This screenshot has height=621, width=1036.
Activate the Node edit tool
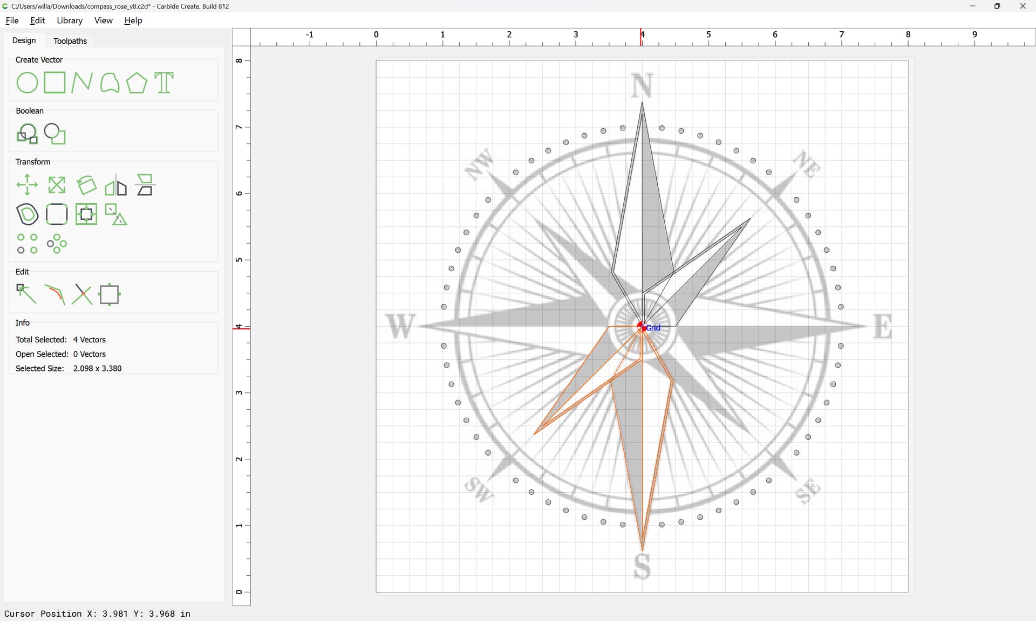26,294
